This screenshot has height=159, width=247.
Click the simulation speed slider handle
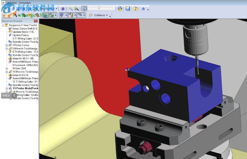pyautogui.click(x=99, y=8)
